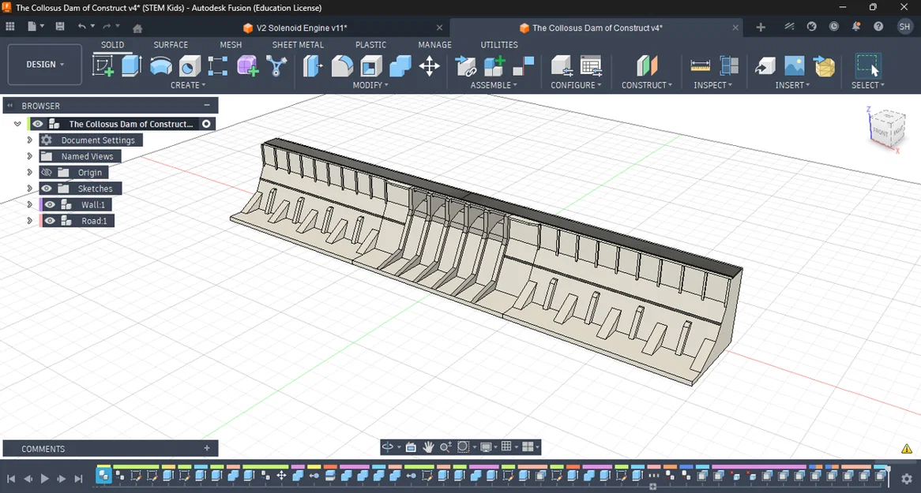The height and width of the screenshot is (493, 921).
Task: Switch to V2 Solenoid Engine v11 document
Action: click(x=301, y=28)
